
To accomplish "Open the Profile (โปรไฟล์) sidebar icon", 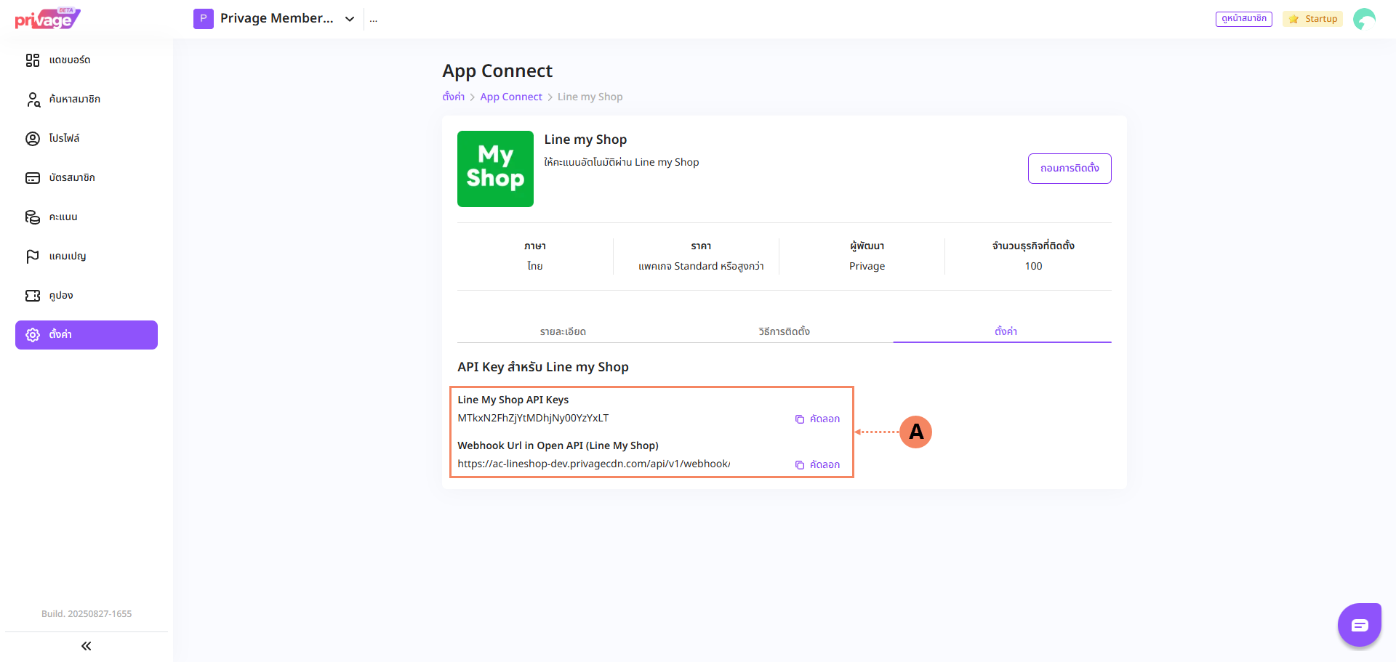I will (33, 139).
